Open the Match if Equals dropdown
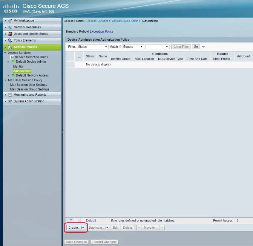This screenshot has height=246, width=253. pos(133,47)
